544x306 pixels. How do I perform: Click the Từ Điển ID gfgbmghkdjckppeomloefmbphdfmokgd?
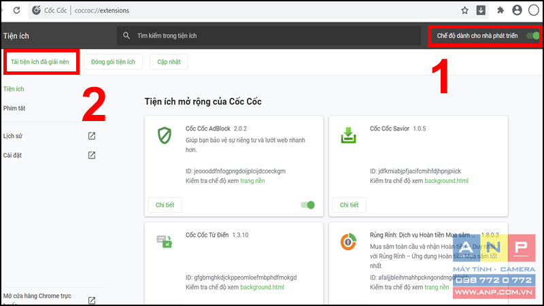point(241,277)
